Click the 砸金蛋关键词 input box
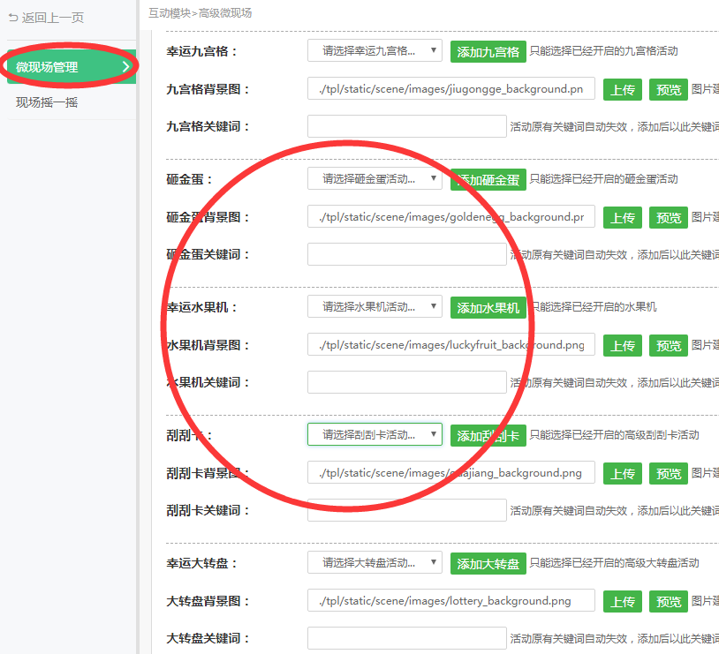This screenshot has height=654, width=719. tap(406, 254)
